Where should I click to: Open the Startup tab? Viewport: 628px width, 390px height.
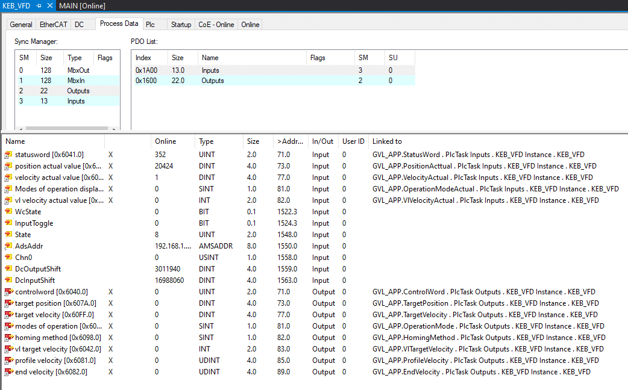point(181,25)
